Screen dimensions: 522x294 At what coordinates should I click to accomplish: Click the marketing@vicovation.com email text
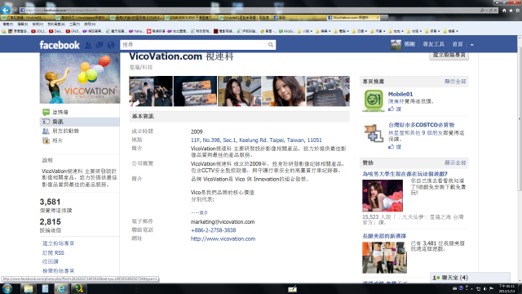point(223,221)
